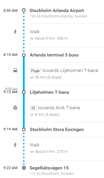Click the 22 line number badge
Viewport: 104px width, 178px height.
[33, 108]
